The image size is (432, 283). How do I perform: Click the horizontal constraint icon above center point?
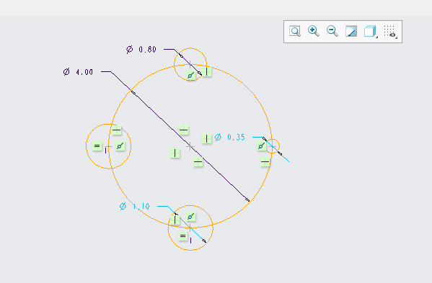click(183, 130)
